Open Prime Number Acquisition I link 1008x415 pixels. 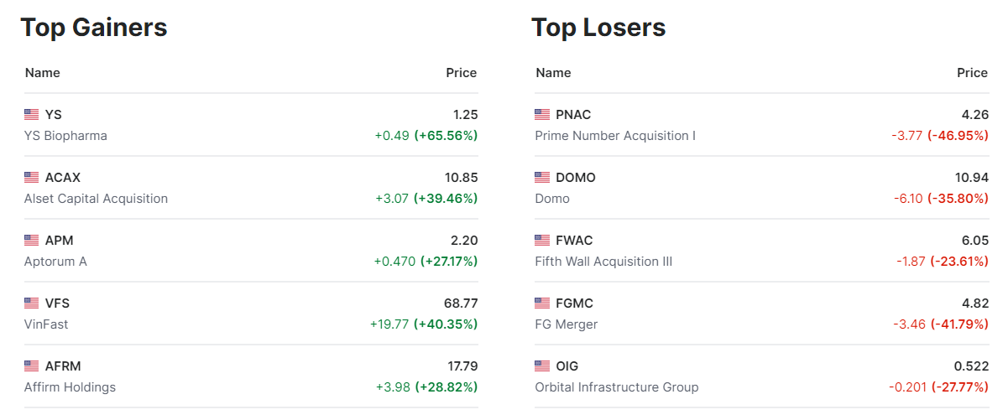pyautogui.click(x=615, y=136)
